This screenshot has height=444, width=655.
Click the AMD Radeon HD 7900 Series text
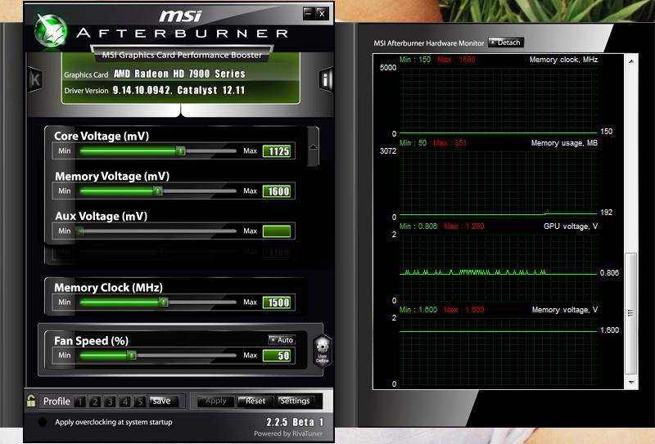[179, 74]
